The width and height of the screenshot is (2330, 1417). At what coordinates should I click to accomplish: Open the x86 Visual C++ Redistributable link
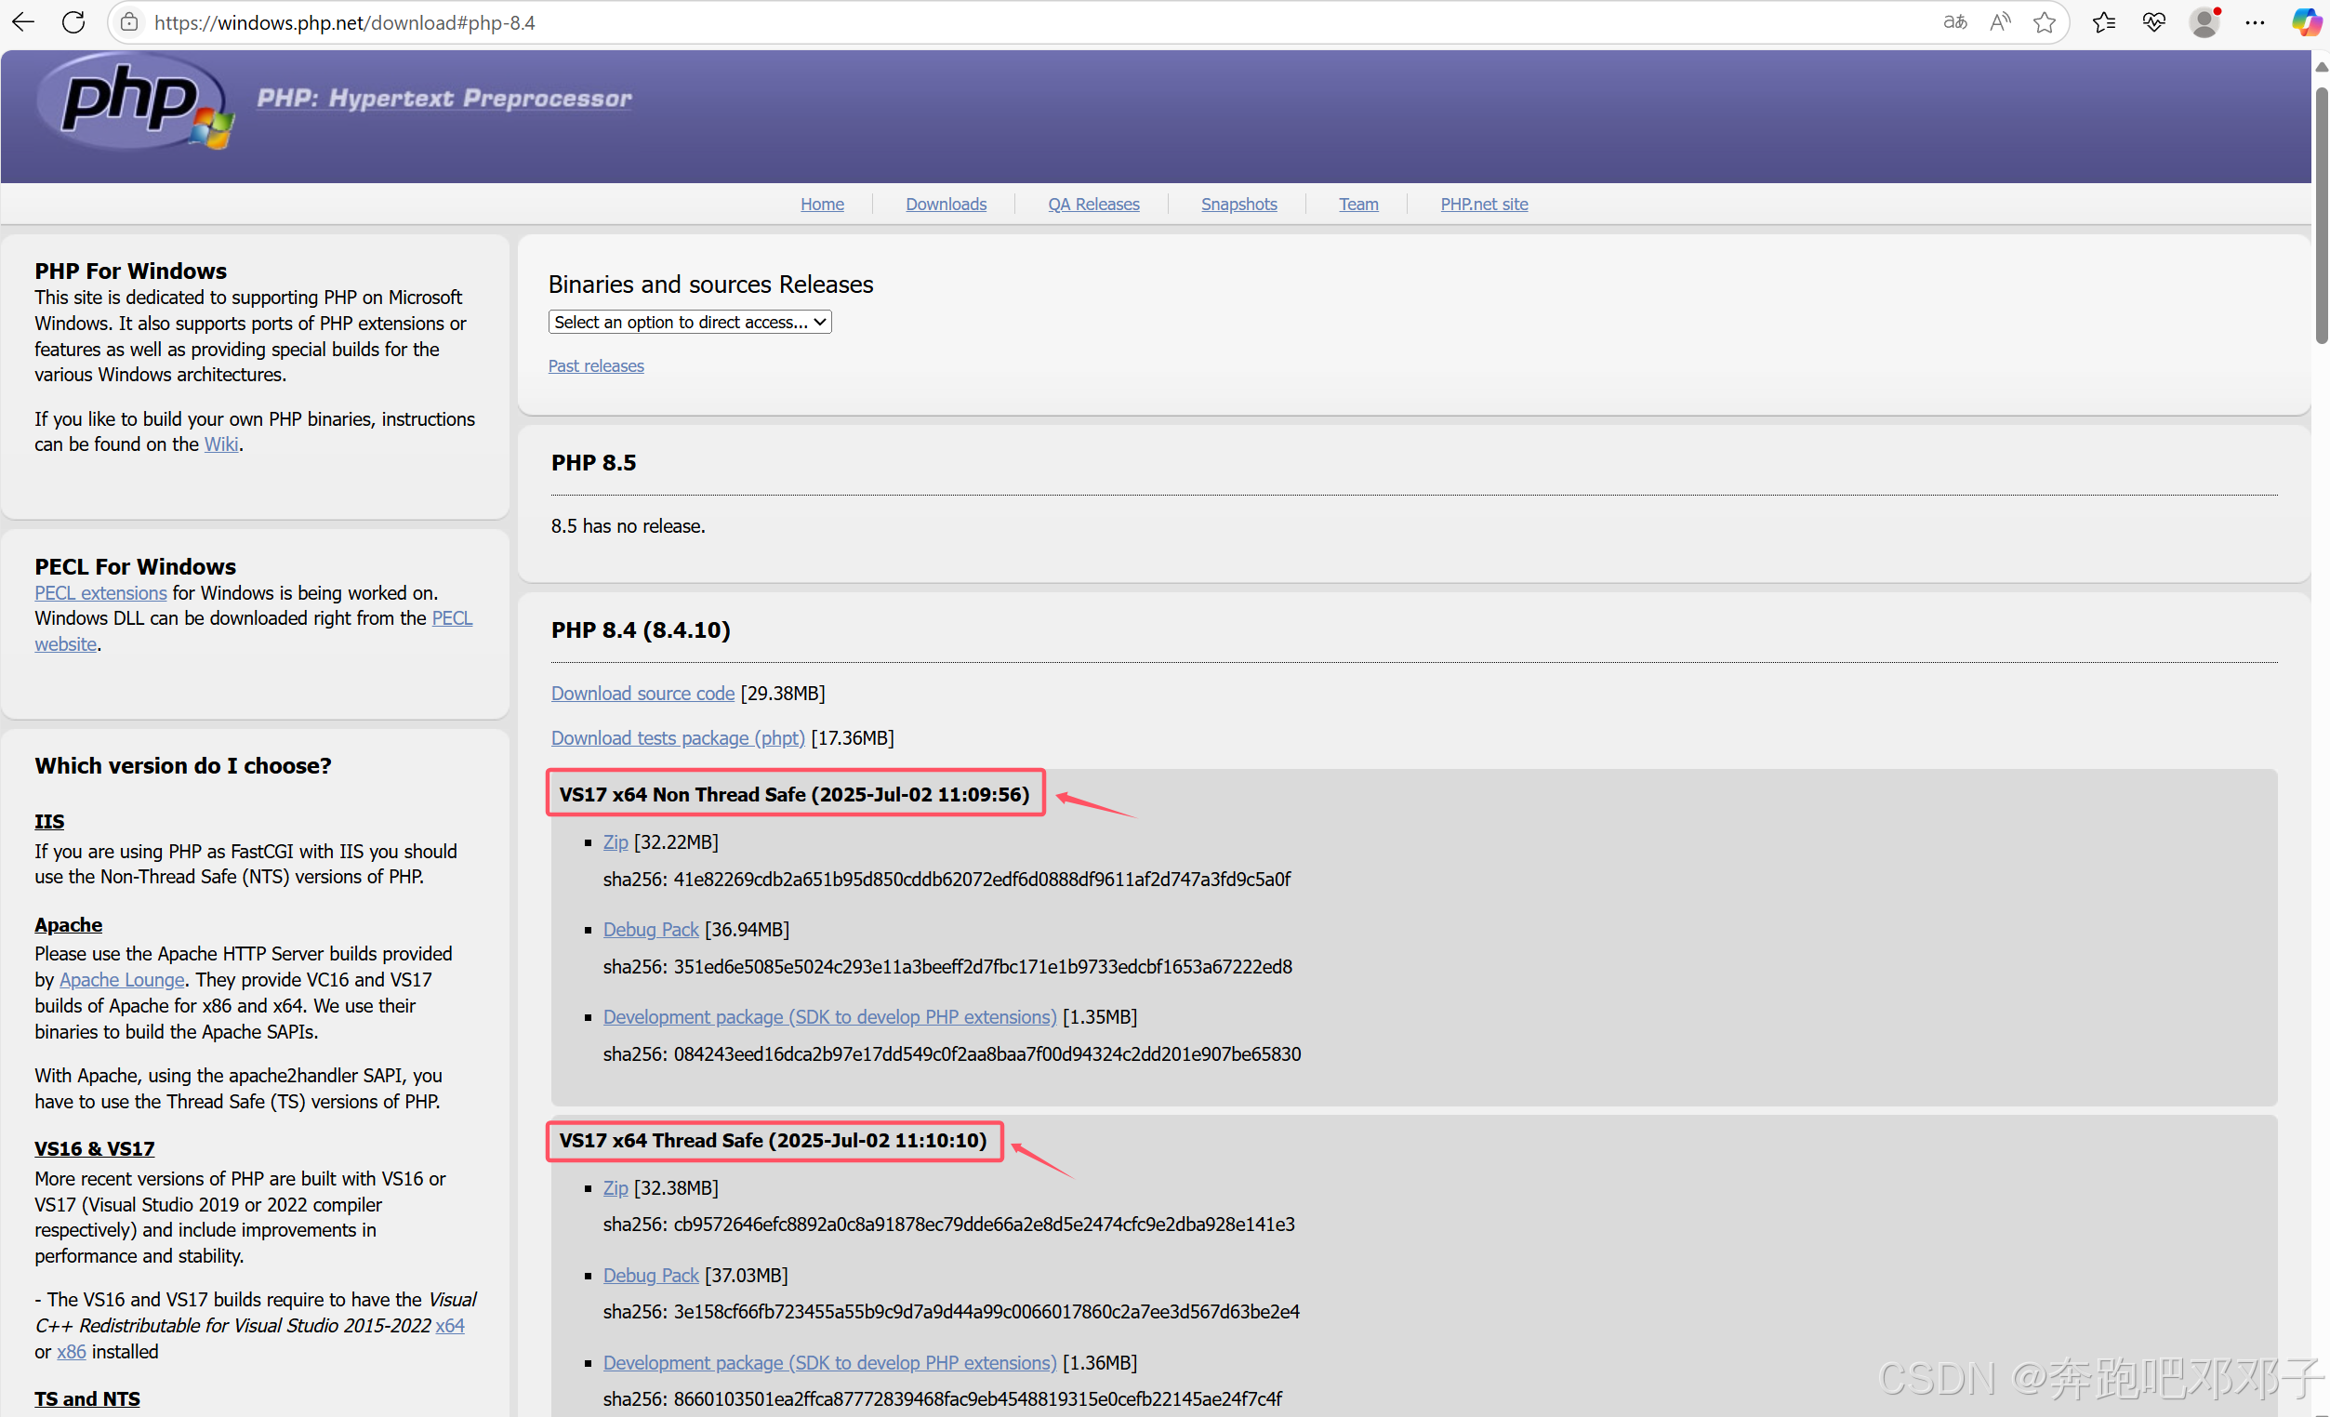point(71,1351)
